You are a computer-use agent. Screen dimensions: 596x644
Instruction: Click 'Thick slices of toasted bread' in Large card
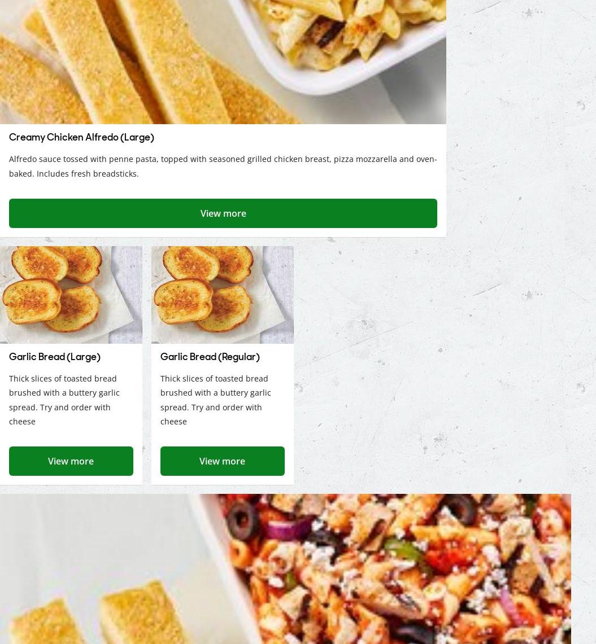click(x=63, y=378)
